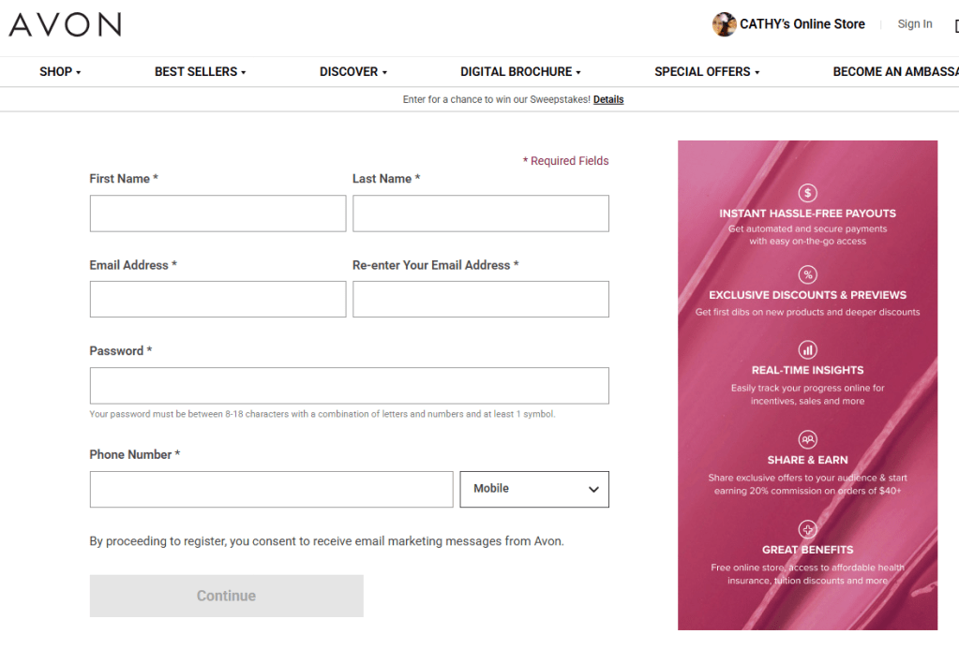
Task: Go to Become an Ambassador
Action: pos(894,72)
